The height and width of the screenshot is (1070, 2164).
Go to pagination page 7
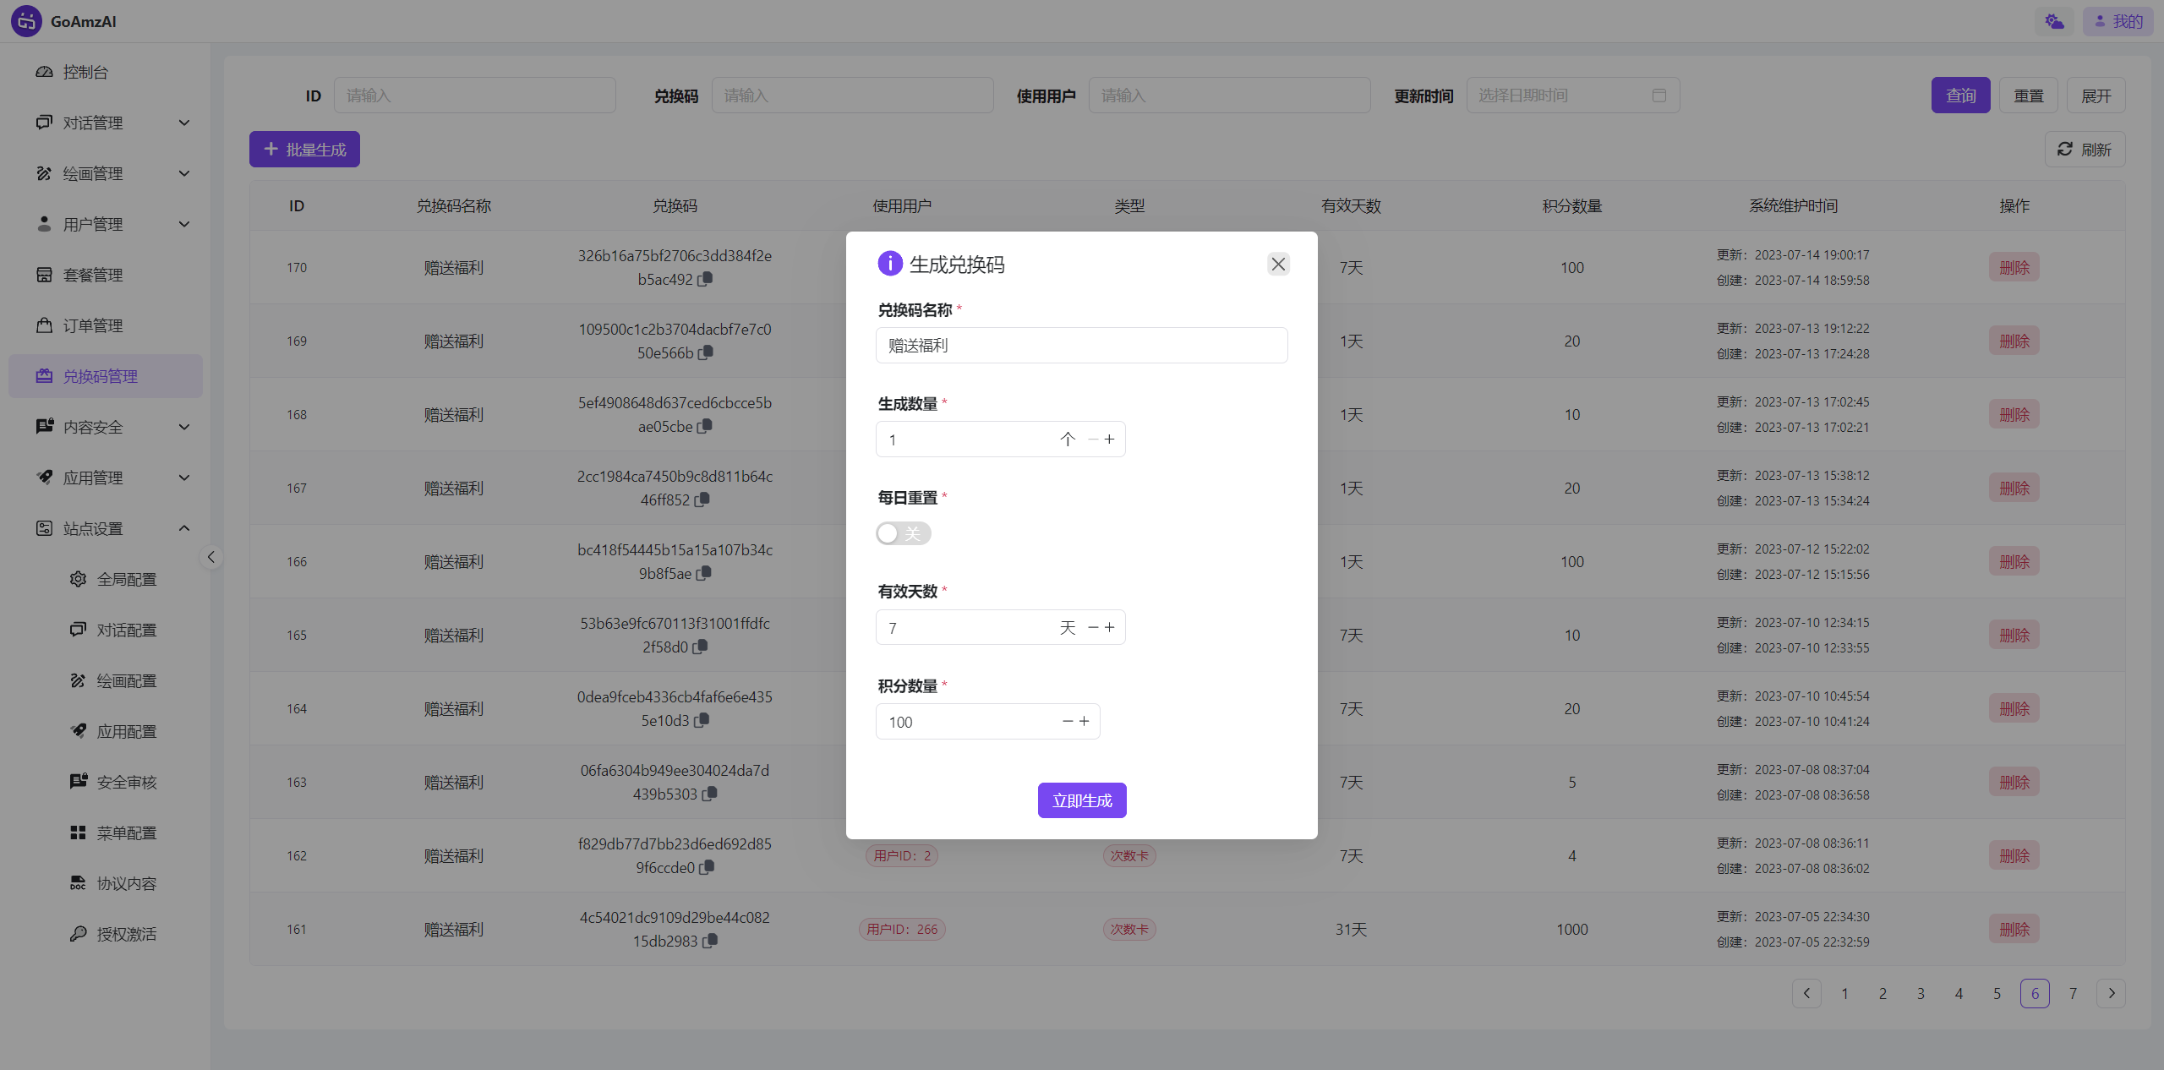click(x=2073, y=993)
